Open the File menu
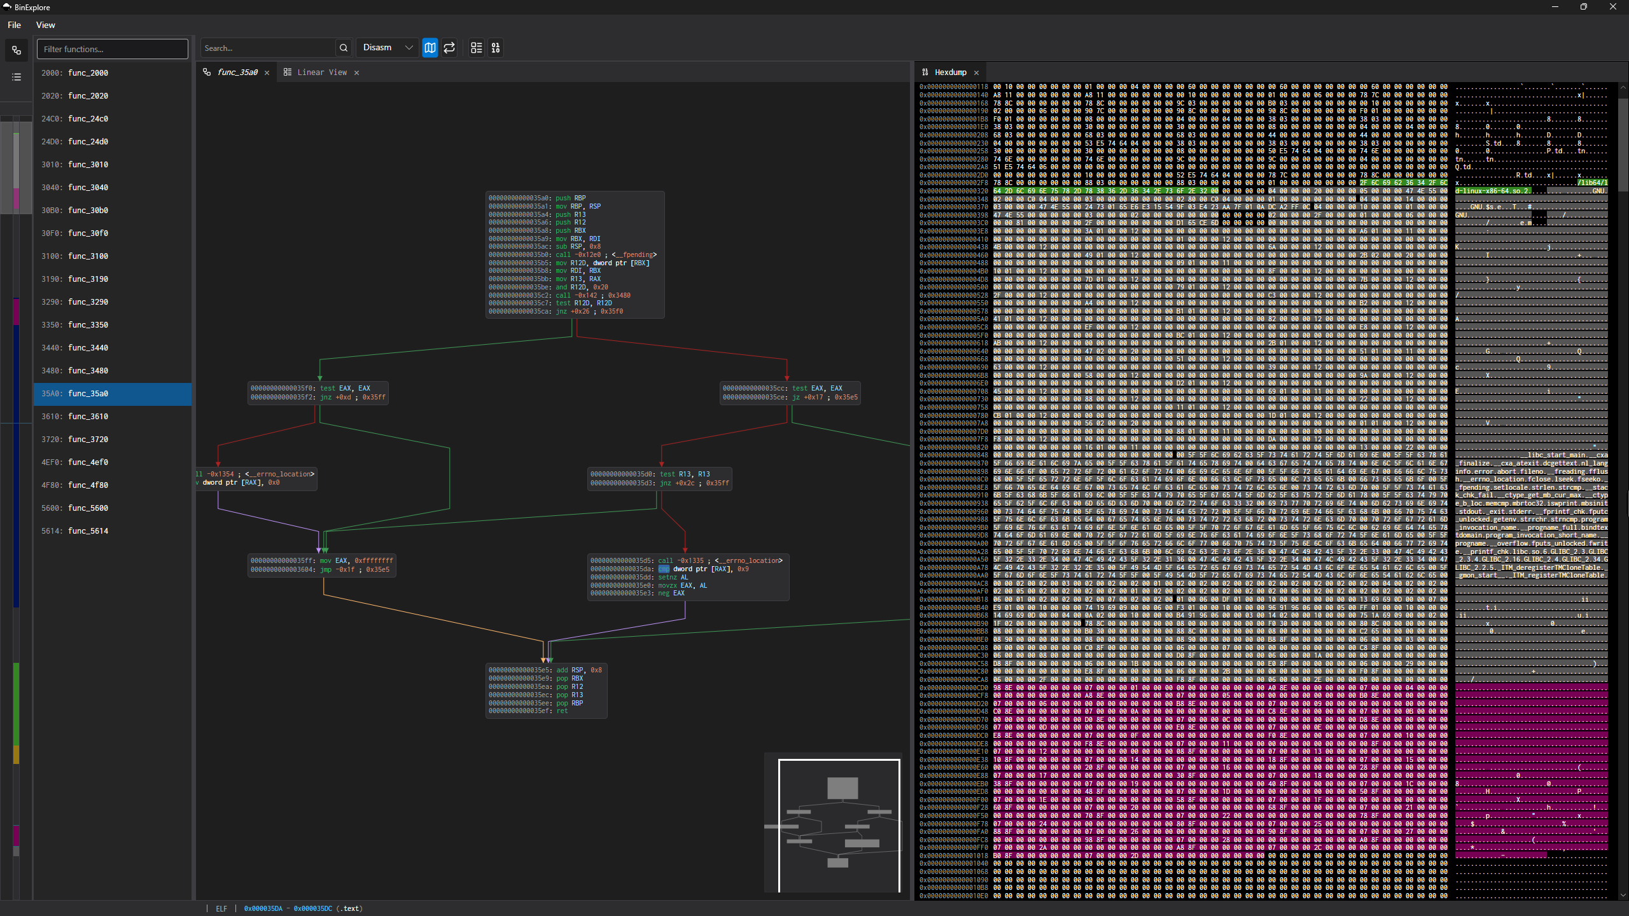1629x916 pixels. tap(14, 25)
